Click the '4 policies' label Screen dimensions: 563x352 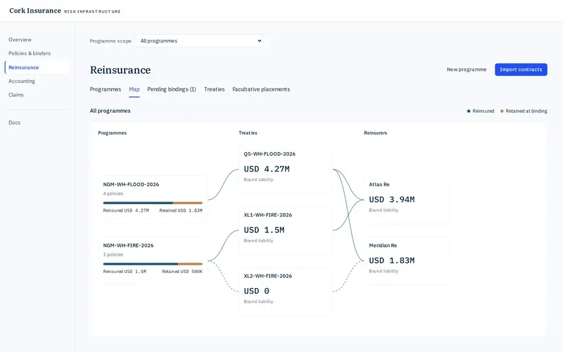113,194
